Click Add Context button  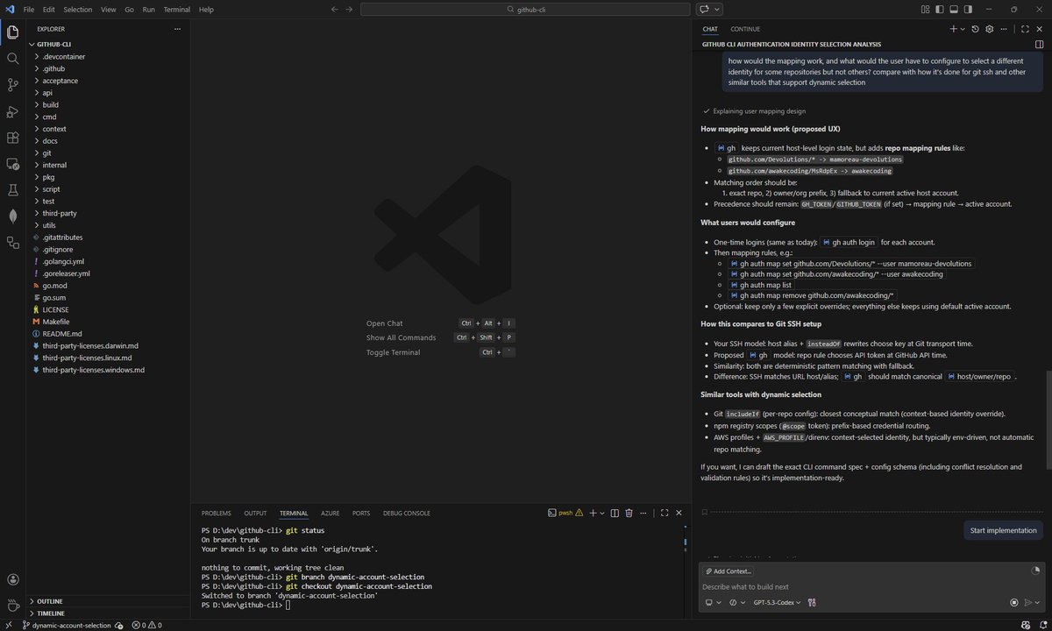click(729, 571)
